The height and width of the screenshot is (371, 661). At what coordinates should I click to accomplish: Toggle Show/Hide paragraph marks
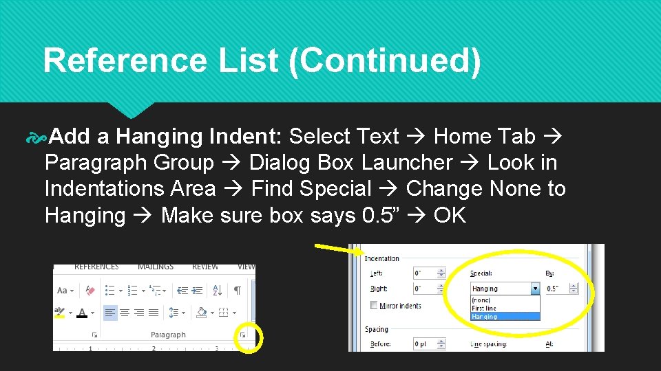point(238,290)
